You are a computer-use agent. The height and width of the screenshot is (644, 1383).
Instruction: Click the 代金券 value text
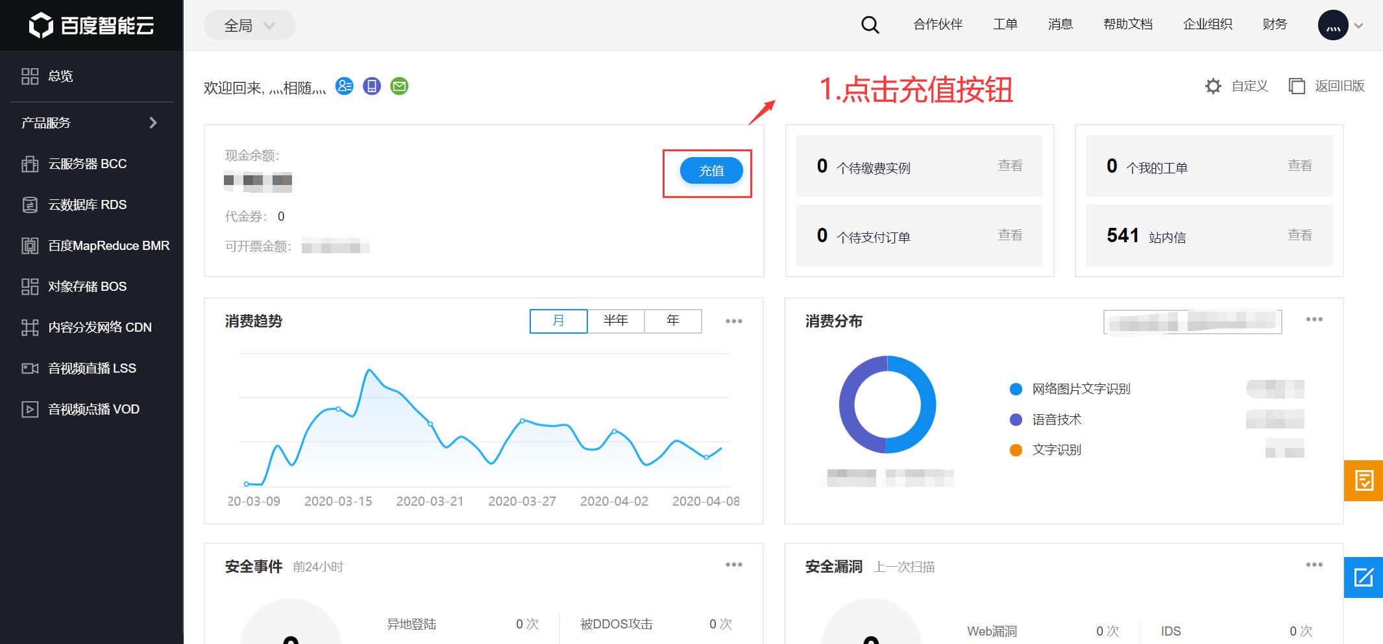pyautogui.click(x=281, y=216)
